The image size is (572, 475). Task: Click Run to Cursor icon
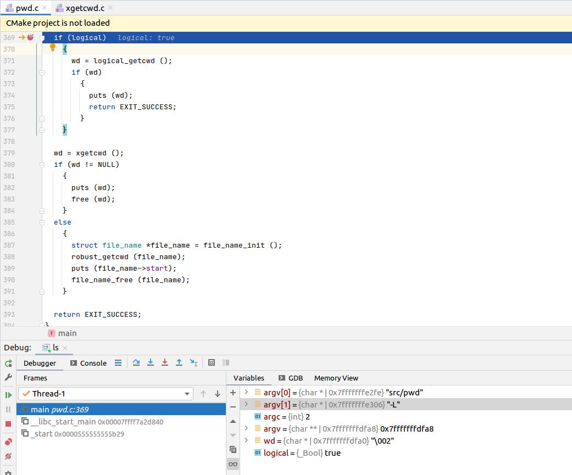[194, 362]
